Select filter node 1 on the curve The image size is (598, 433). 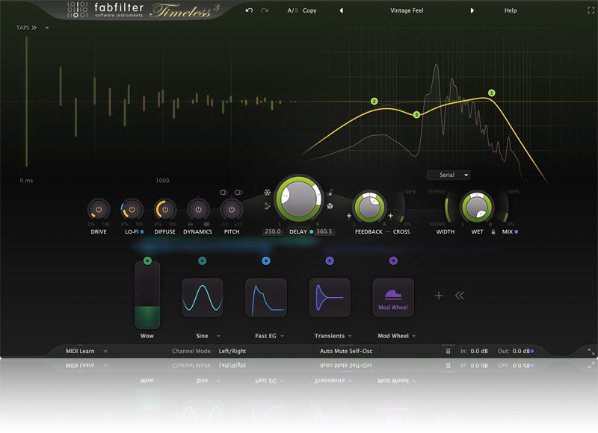[x=492, y=93]
